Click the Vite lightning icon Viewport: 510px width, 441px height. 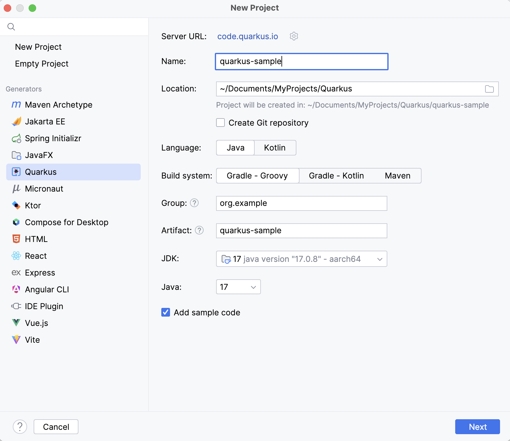[16, 340]
